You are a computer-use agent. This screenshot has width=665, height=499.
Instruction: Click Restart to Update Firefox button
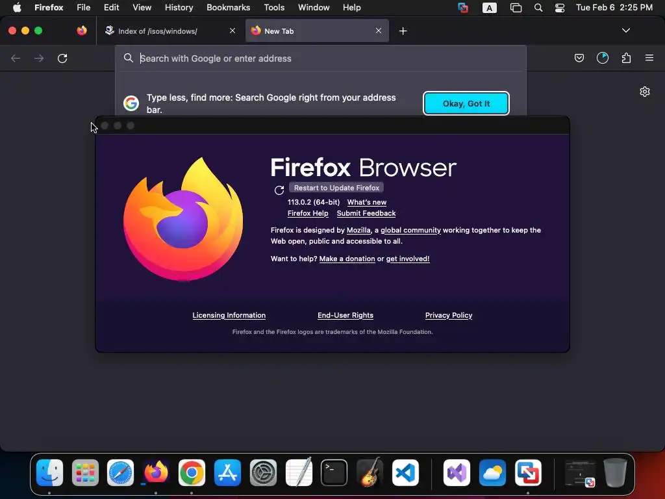click(336, 188)
